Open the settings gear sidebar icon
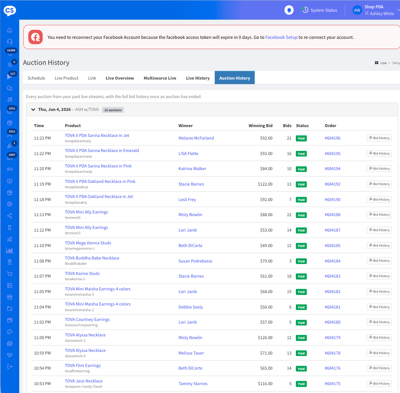400x393 pixels. (x=10, y=204)
